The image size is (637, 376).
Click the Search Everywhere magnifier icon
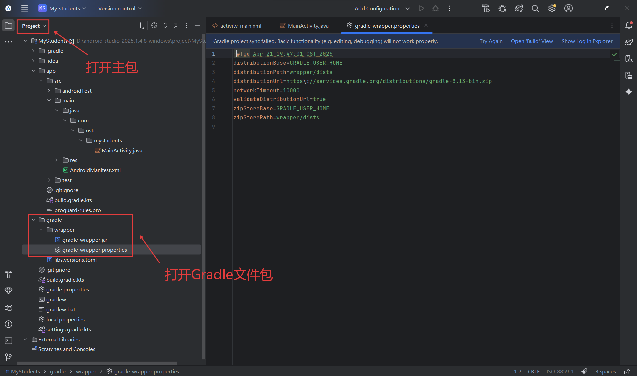[x=535, y=8]
